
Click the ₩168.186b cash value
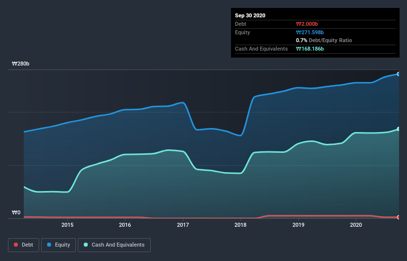pyautogui.click(x=310, y=49)
